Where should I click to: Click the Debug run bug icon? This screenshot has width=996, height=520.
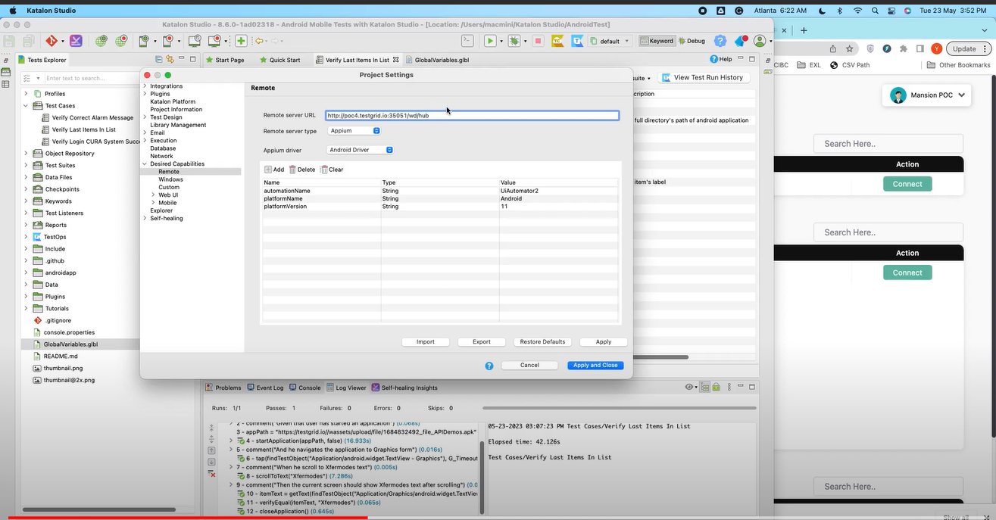[514, 41]
